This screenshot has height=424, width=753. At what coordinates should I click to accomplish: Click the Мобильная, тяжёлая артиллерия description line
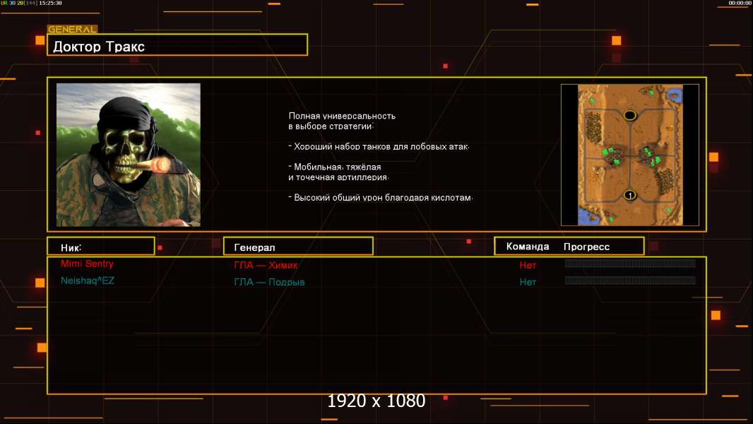click(338, 172)
